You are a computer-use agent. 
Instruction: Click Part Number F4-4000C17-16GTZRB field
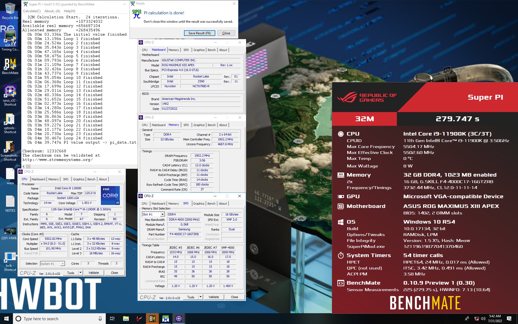[x=184, y=234]
